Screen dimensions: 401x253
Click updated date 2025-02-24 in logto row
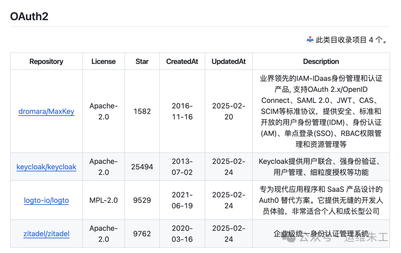(x=229, y=200)
